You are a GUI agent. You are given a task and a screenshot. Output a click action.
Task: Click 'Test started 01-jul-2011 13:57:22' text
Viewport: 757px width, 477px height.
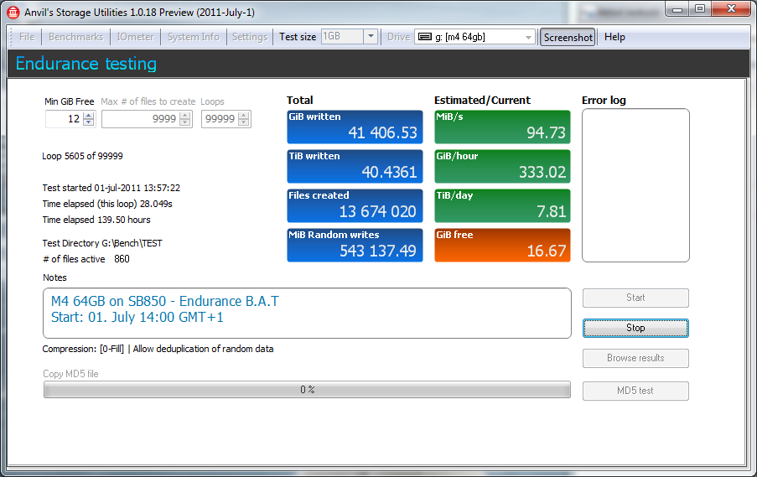[111, 188]
